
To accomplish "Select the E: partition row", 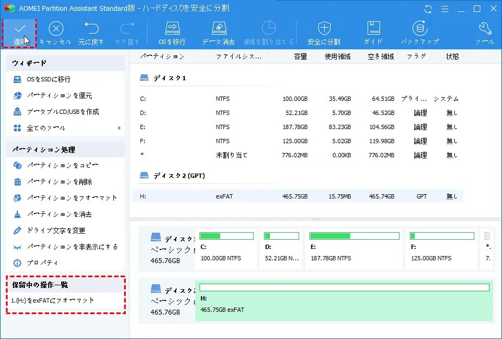I will tap(298, 127).
